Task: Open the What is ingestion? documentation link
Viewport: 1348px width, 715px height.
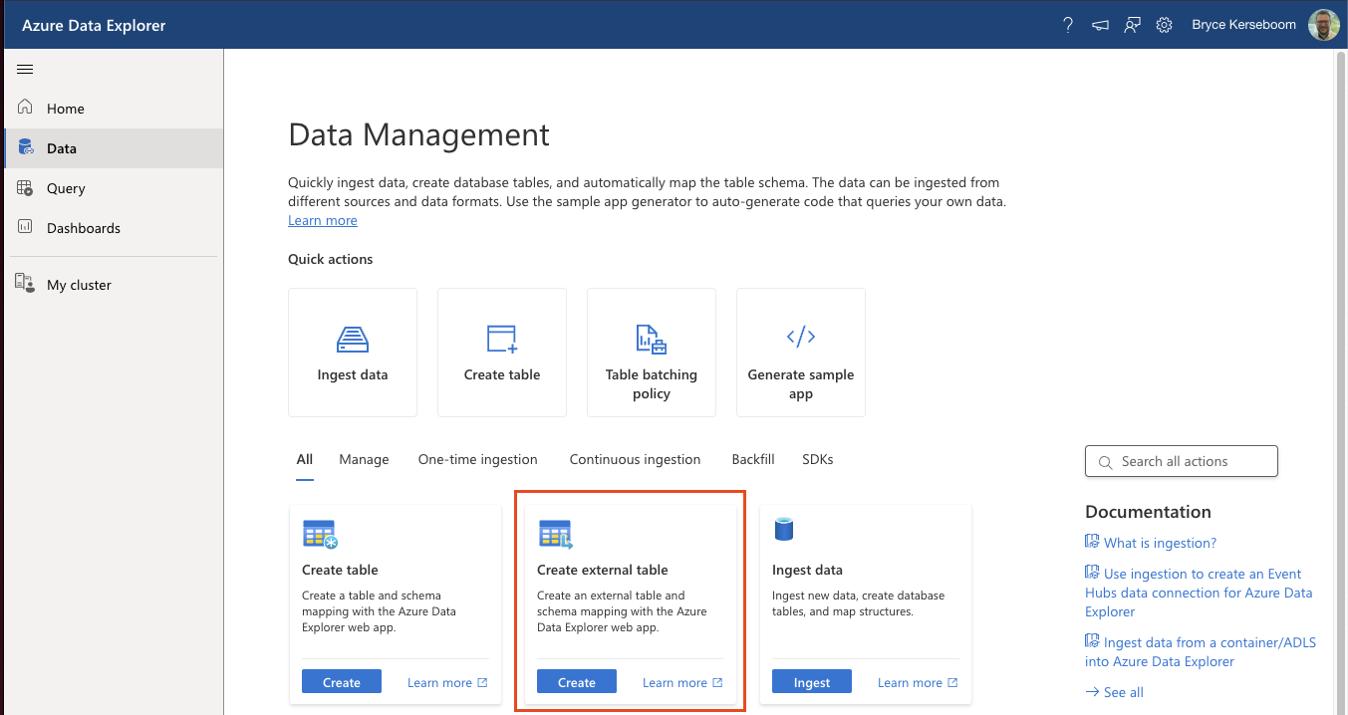Action: pyautogui.click(x=1160, y=543)
